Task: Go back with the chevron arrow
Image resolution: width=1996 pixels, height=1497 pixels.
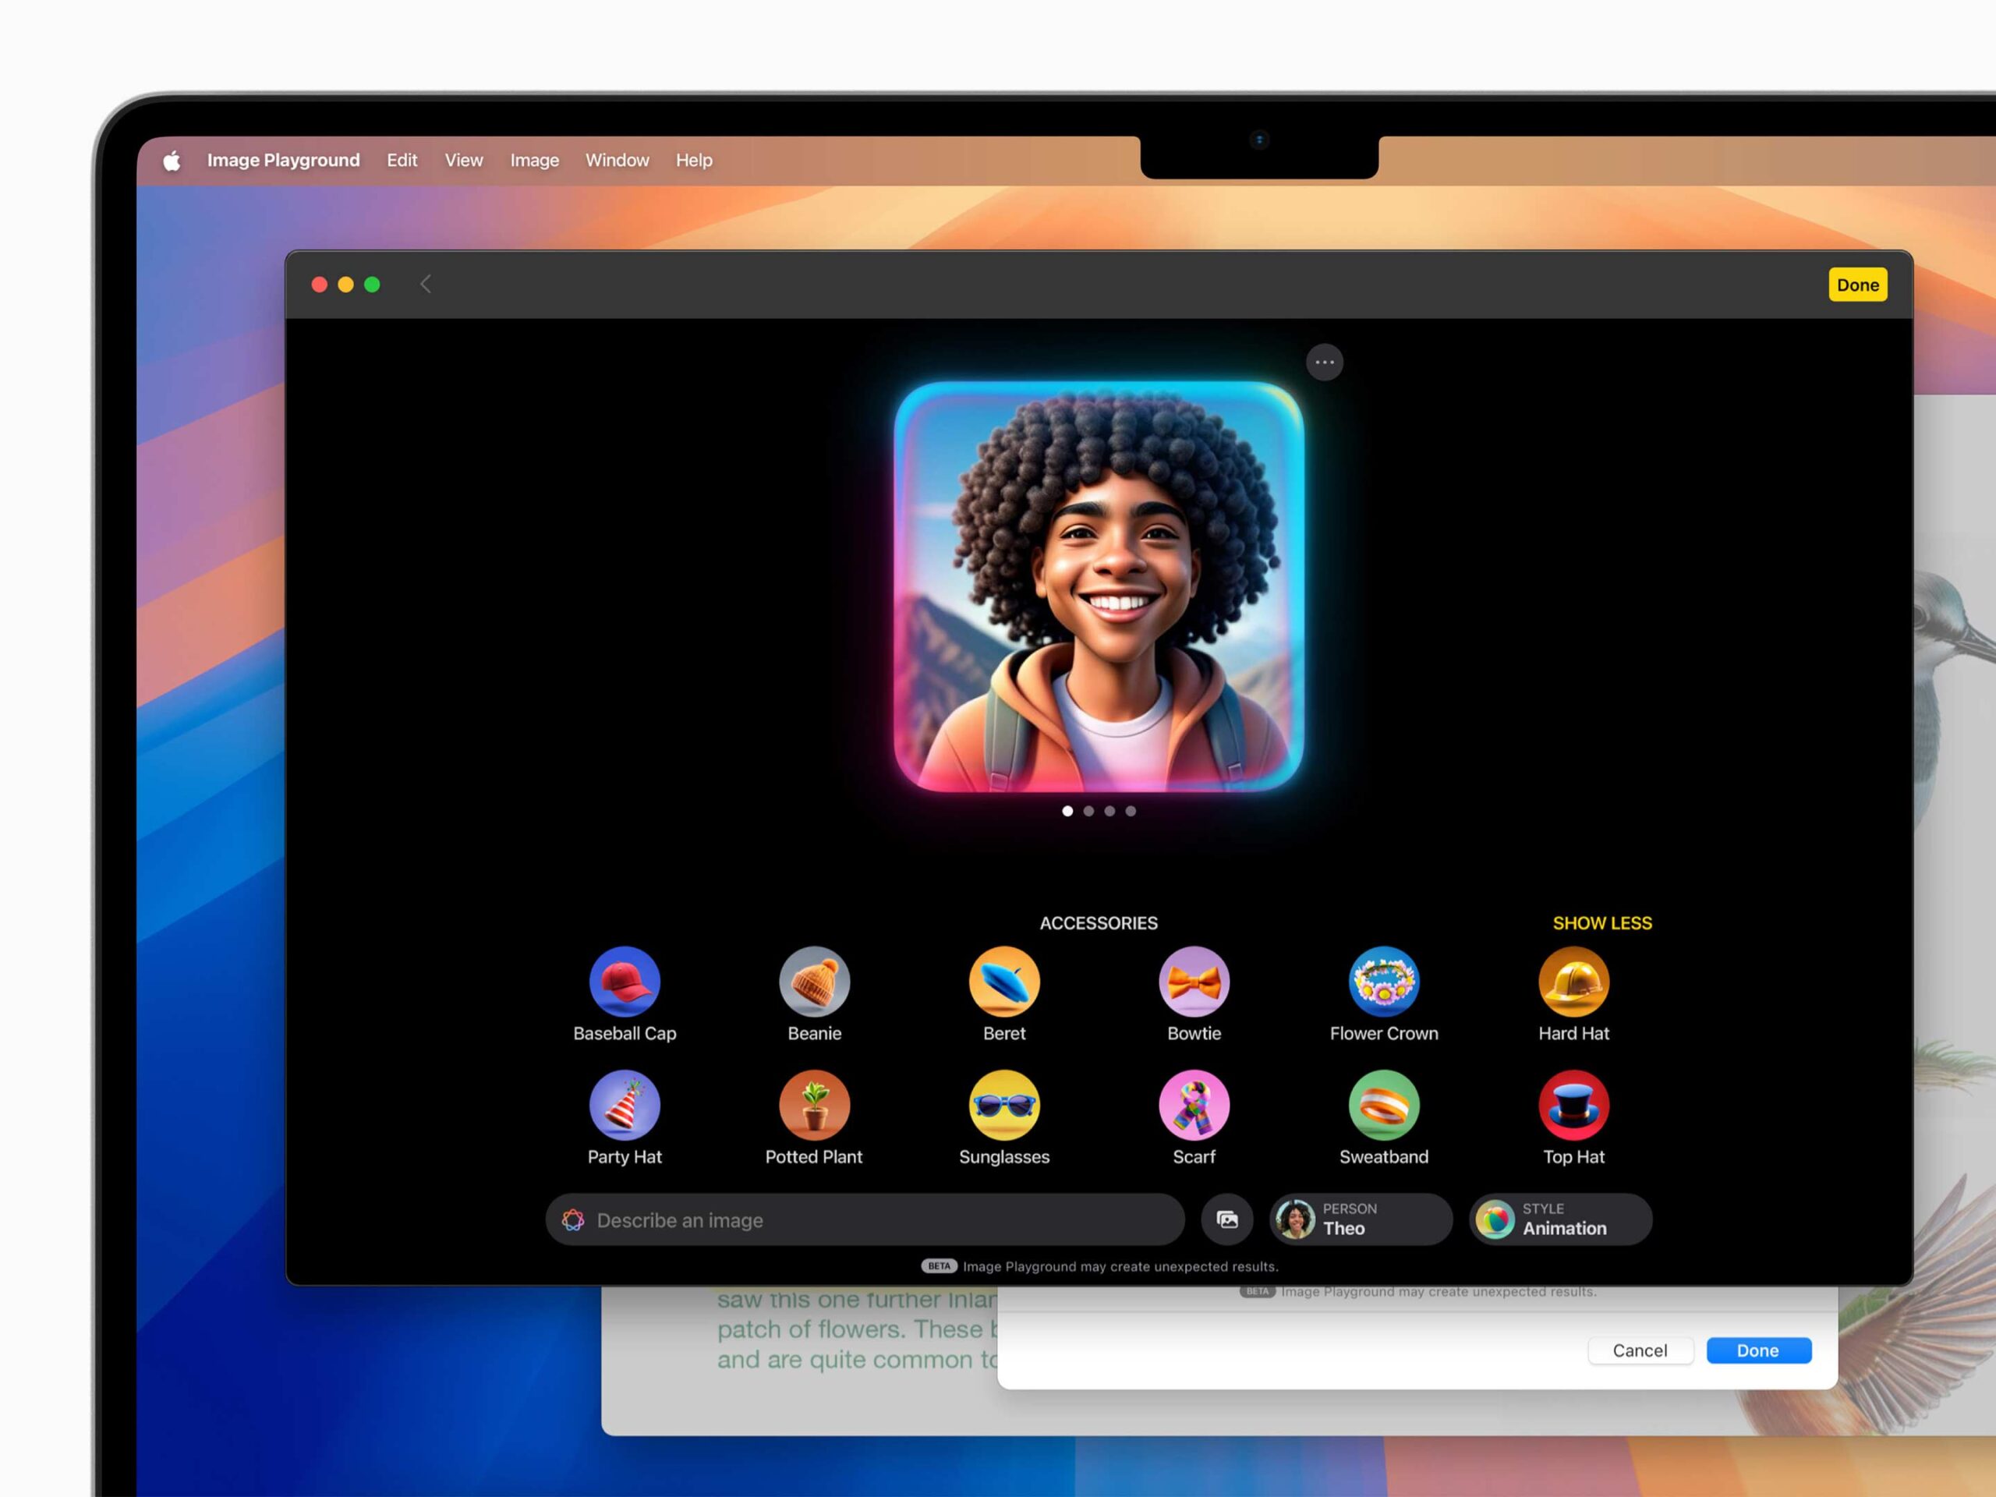Action: point(426,285)
